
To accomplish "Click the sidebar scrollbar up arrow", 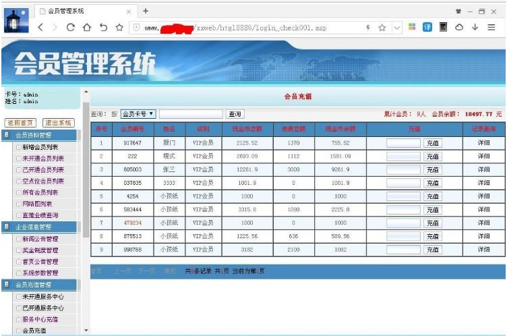I will (x=86, y=92).
